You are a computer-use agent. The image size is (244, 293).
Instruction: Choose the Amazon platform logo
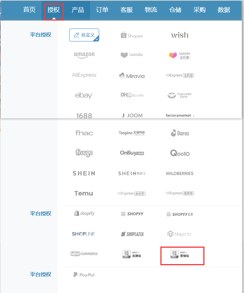(84, 55)
